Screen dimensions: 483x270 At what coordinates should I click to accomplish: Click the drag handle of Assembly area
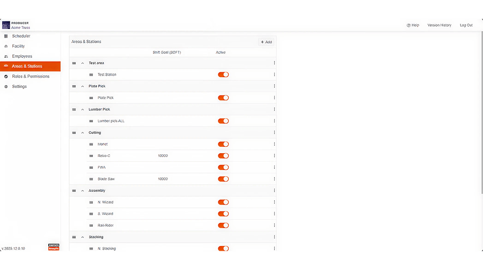74,191
